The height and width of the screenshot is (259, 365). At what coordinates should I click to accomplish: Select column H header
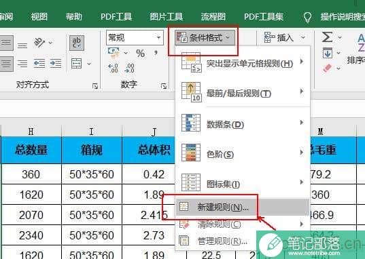pyautogui.click(x=31, y=132)
